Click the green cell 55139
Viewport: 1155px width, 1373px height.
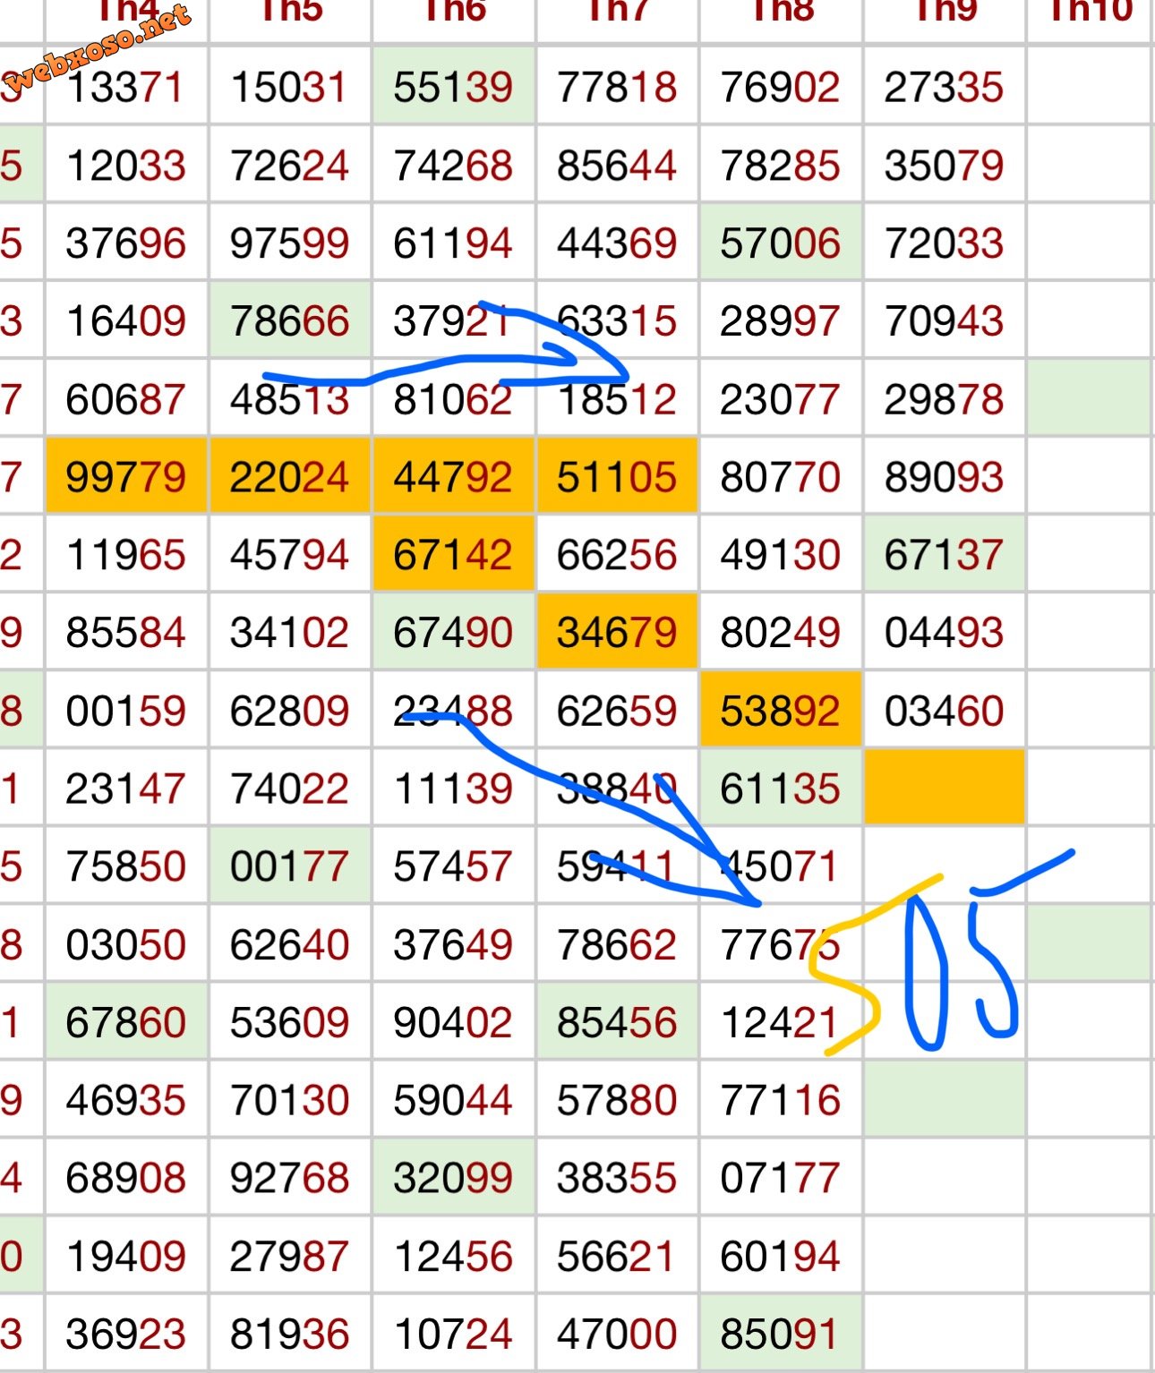click(453, 88)
